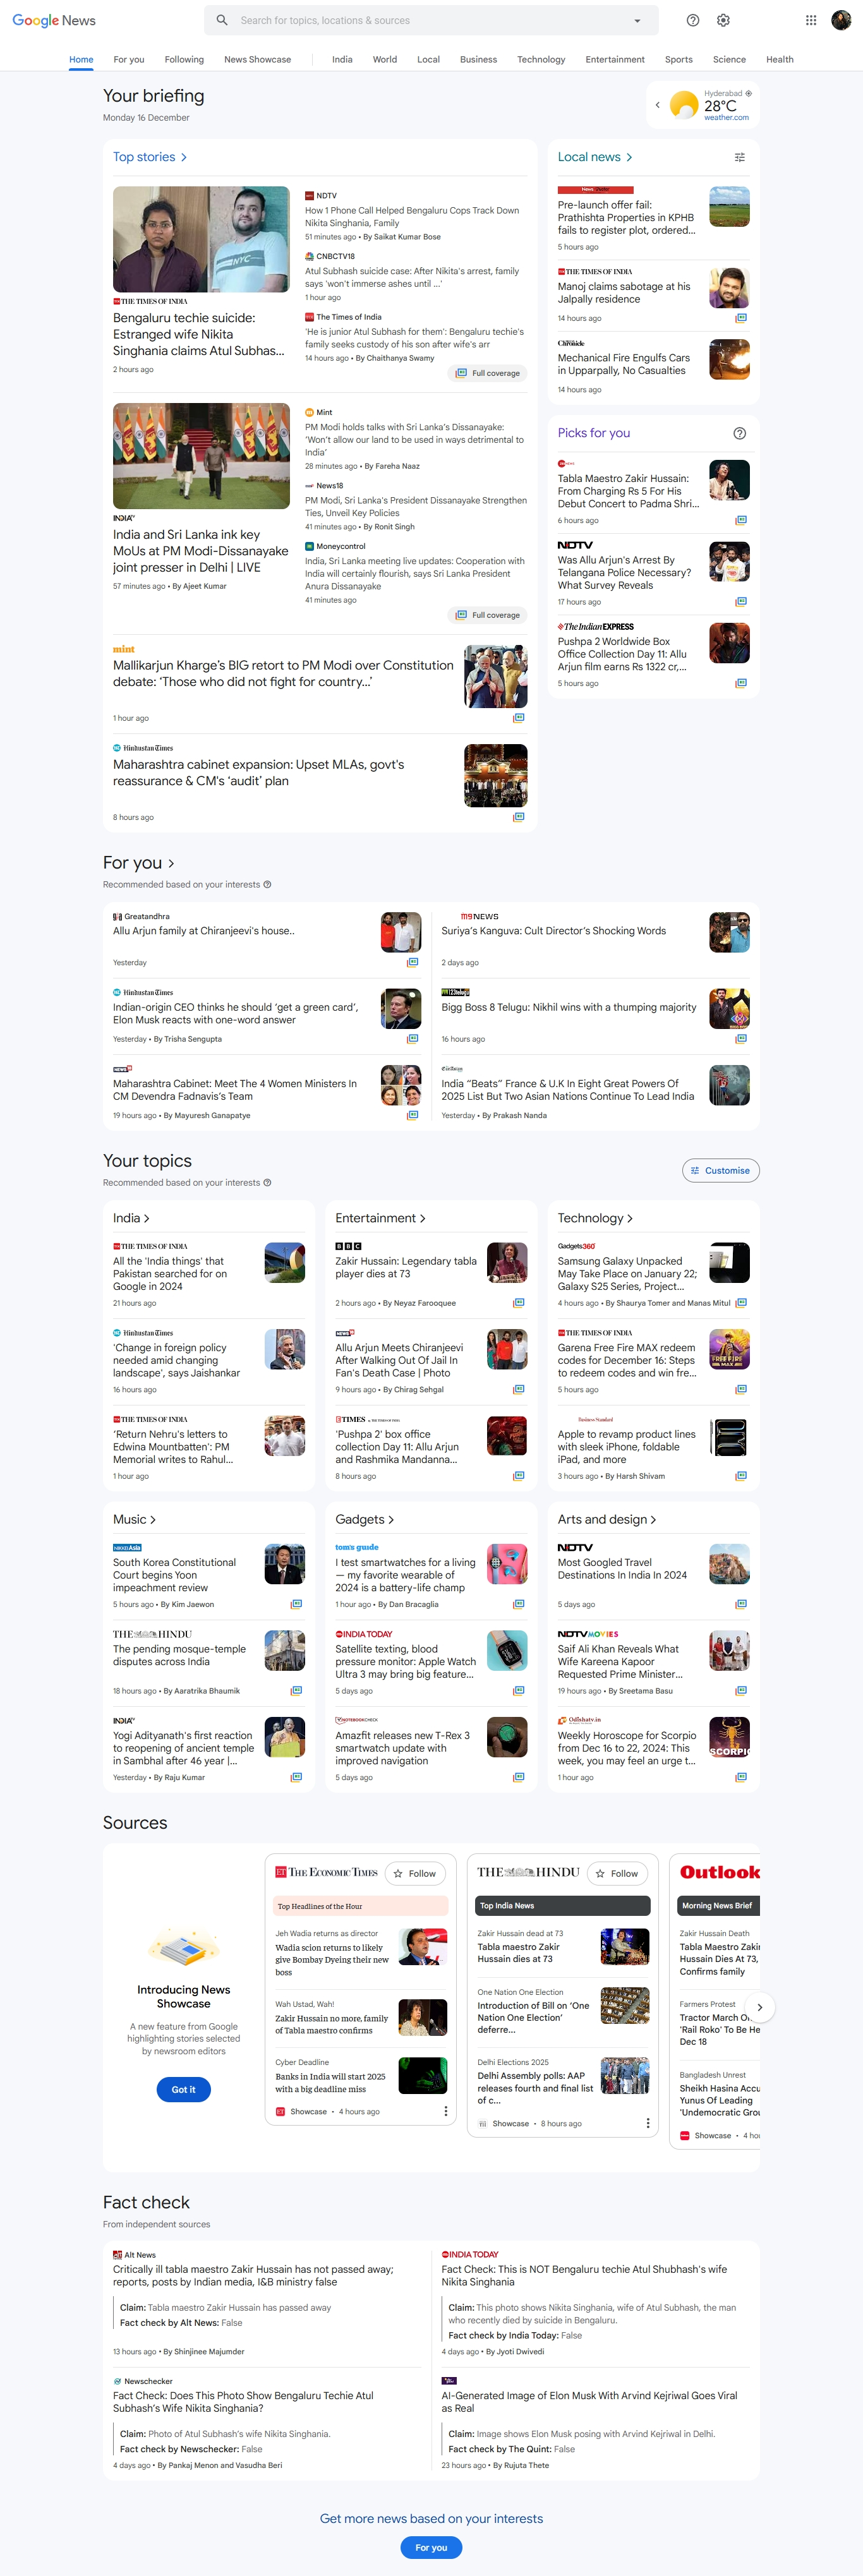Click full coverage icon on Kharge story
863x2576 pixels.
coord(519,718)
